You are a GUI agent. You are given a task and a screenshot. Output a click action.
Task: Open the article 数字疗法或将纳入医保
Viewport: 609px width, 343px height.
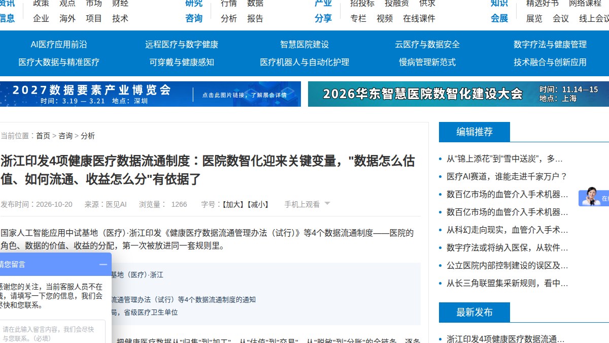click(507, 247)
